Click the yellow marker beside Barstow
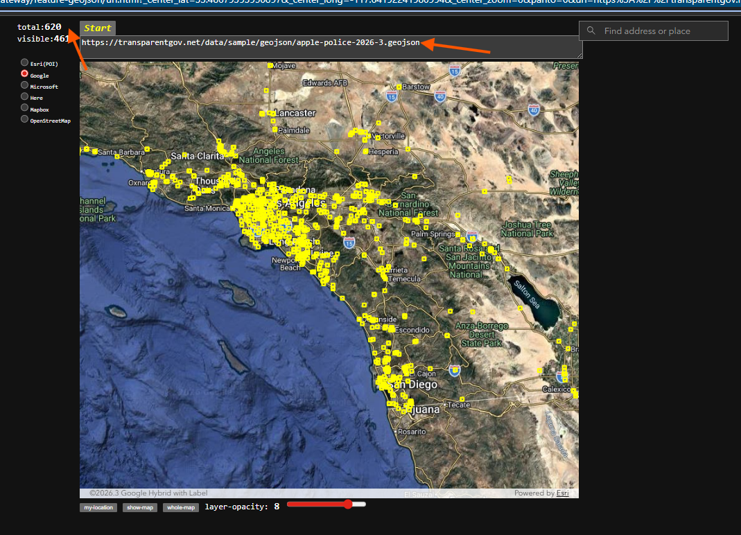The width and height of the screenshot is (741, 535). (x=399, y=87)
